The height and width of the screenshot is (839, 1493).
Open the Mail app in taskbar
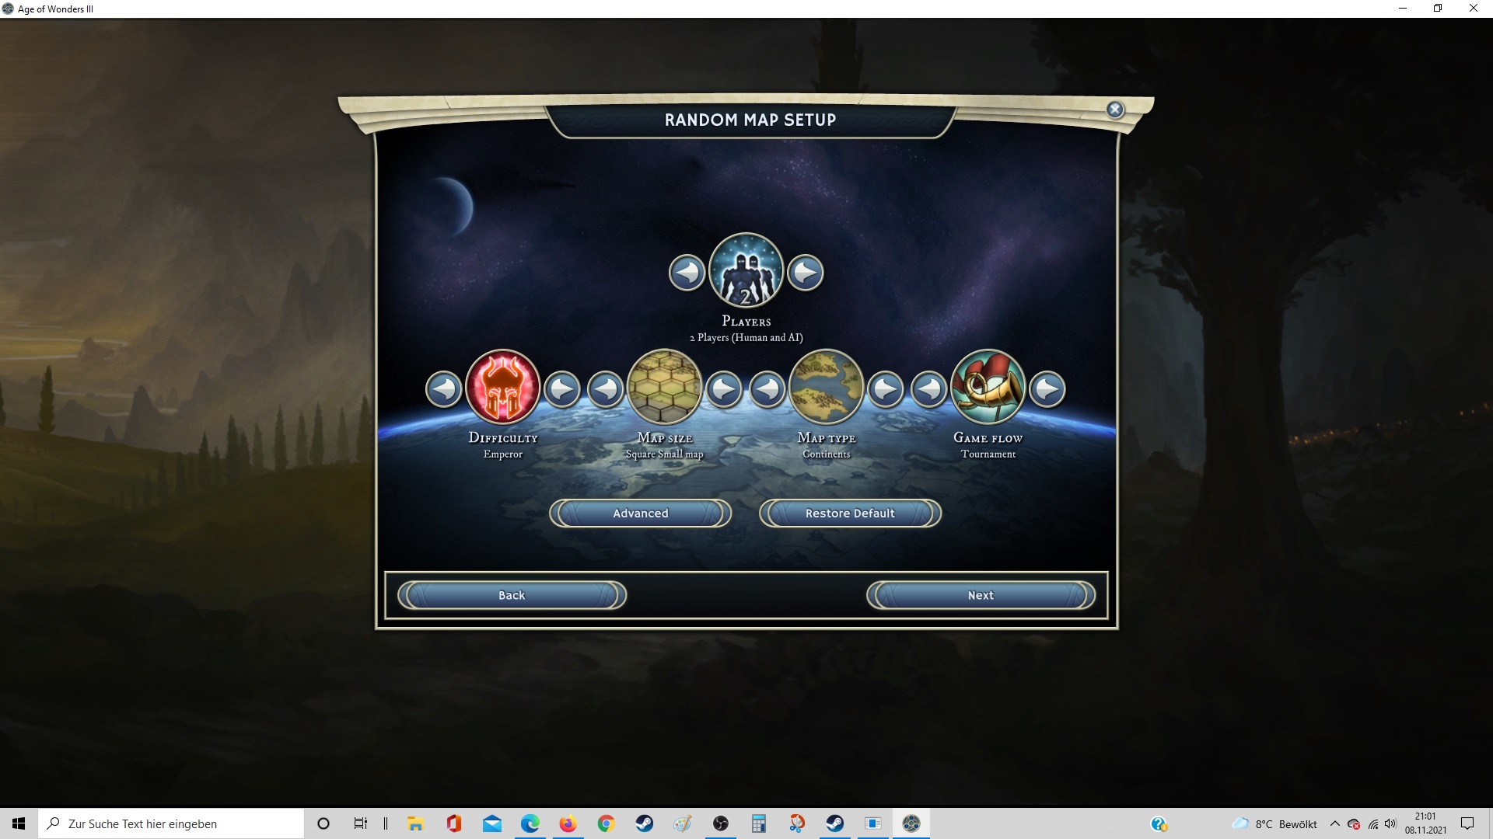tap(491, 823)
